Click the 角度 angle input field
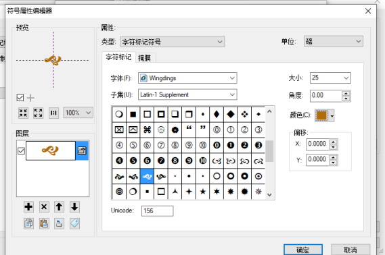The image size is (385, 255). coord(326,95)
